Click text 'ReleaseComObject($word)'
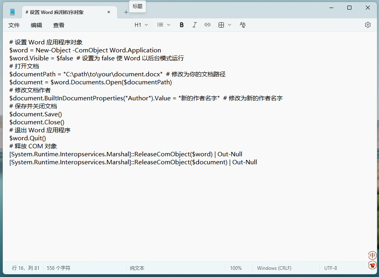This screenshot has height=277, width=379. click(x=174, y=154)
